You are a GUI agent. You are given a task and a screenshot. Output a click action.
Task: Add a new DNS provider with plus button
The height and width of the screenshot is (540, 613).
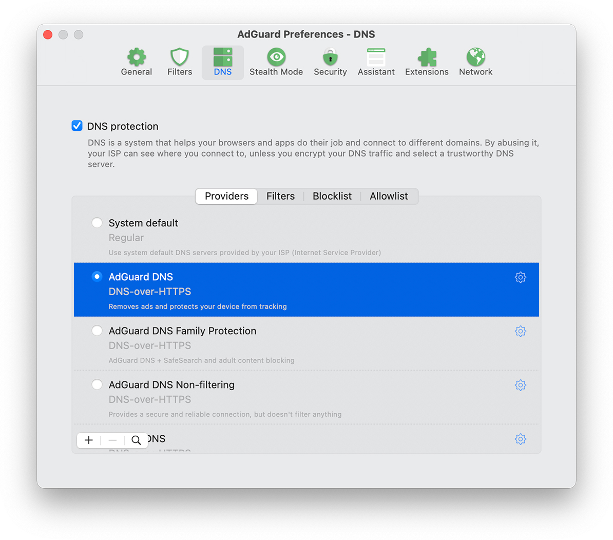tap(89, 440)
